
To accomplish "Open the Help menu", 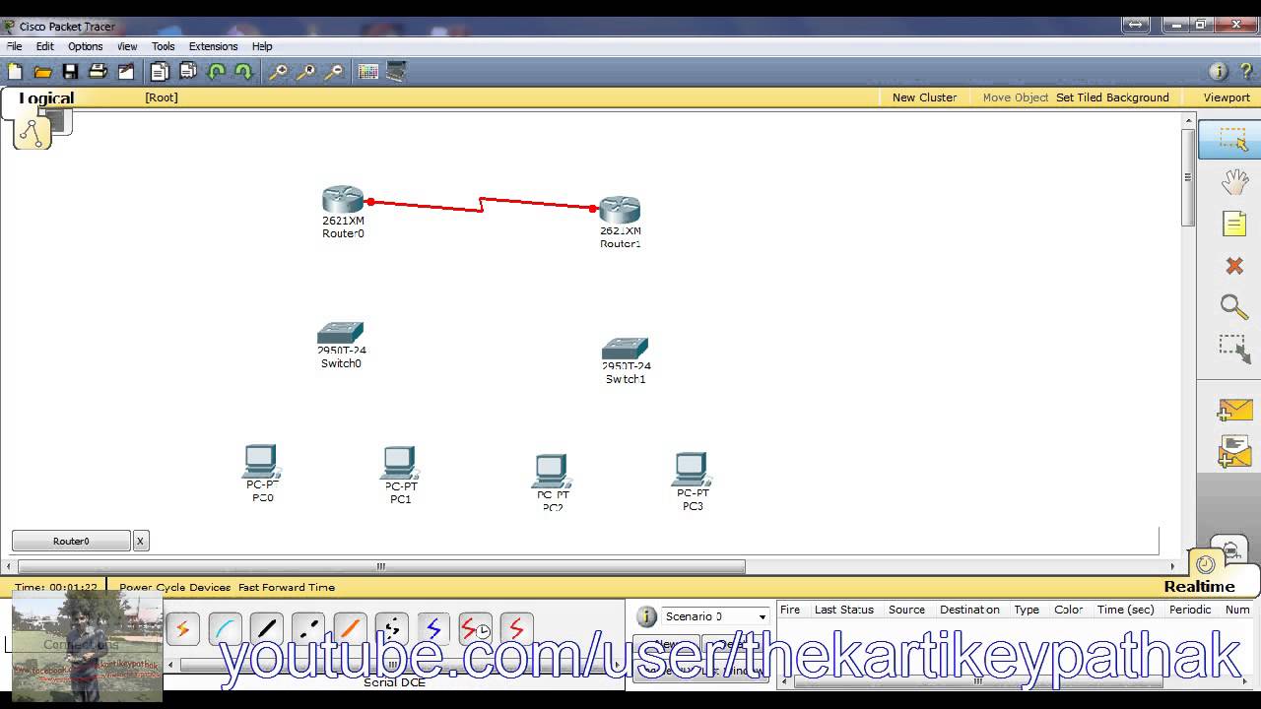I will coord(262,46).
